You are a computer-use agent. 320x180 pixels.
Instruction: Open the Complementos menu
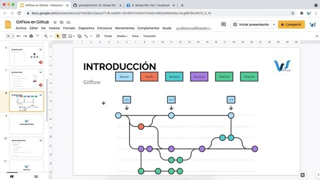148,28
